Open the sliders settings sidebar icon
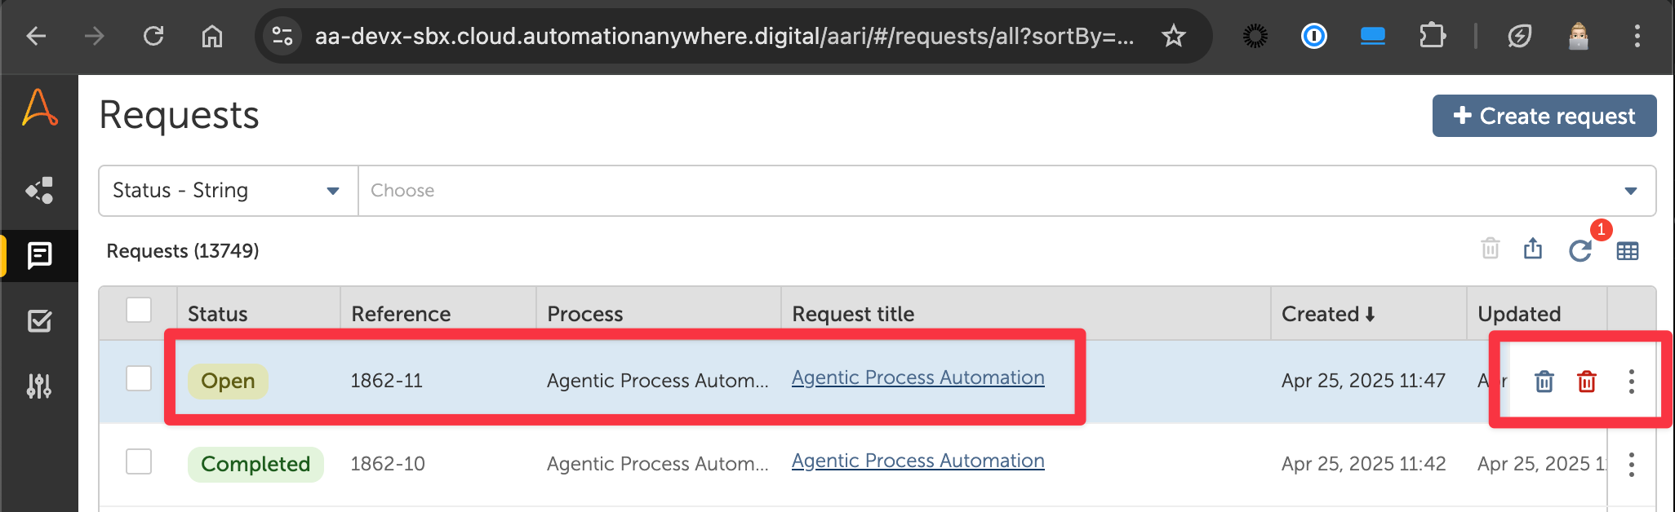 point(39,386)
